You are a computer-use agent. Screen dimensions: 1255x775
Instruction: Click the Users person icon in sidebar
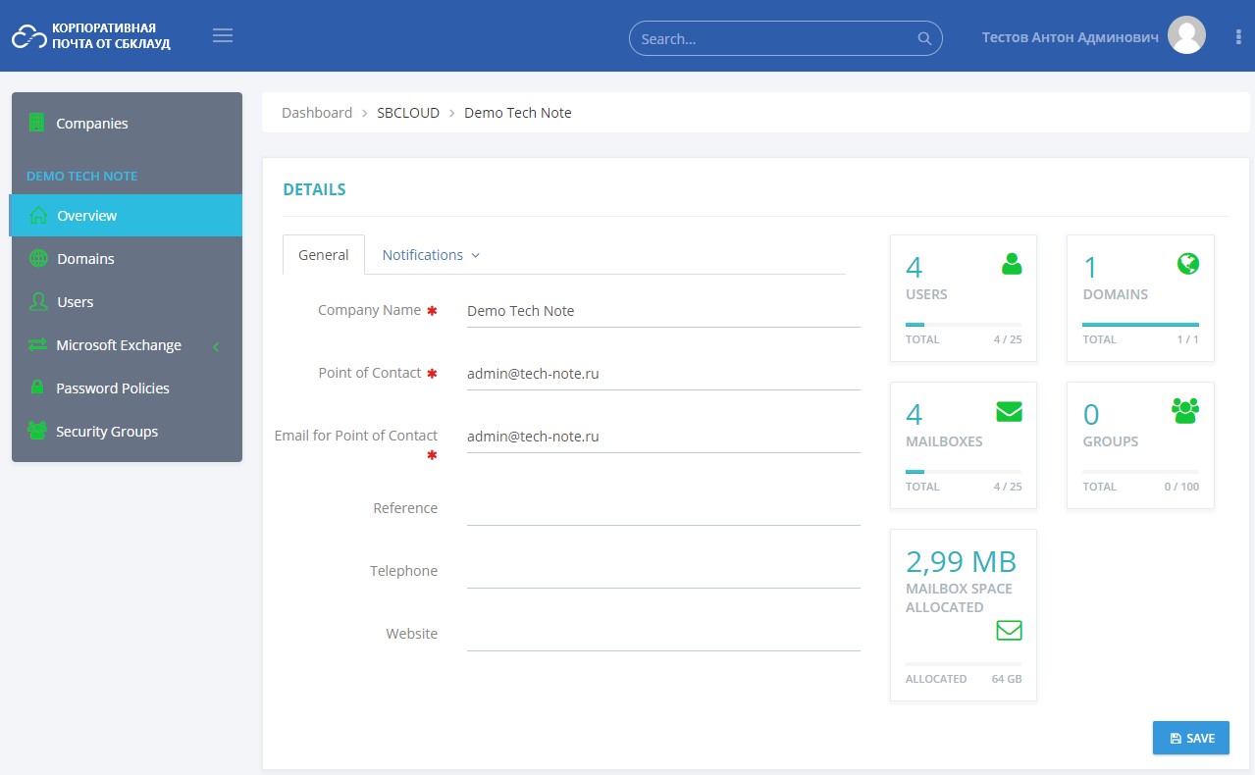pos(38,301)
